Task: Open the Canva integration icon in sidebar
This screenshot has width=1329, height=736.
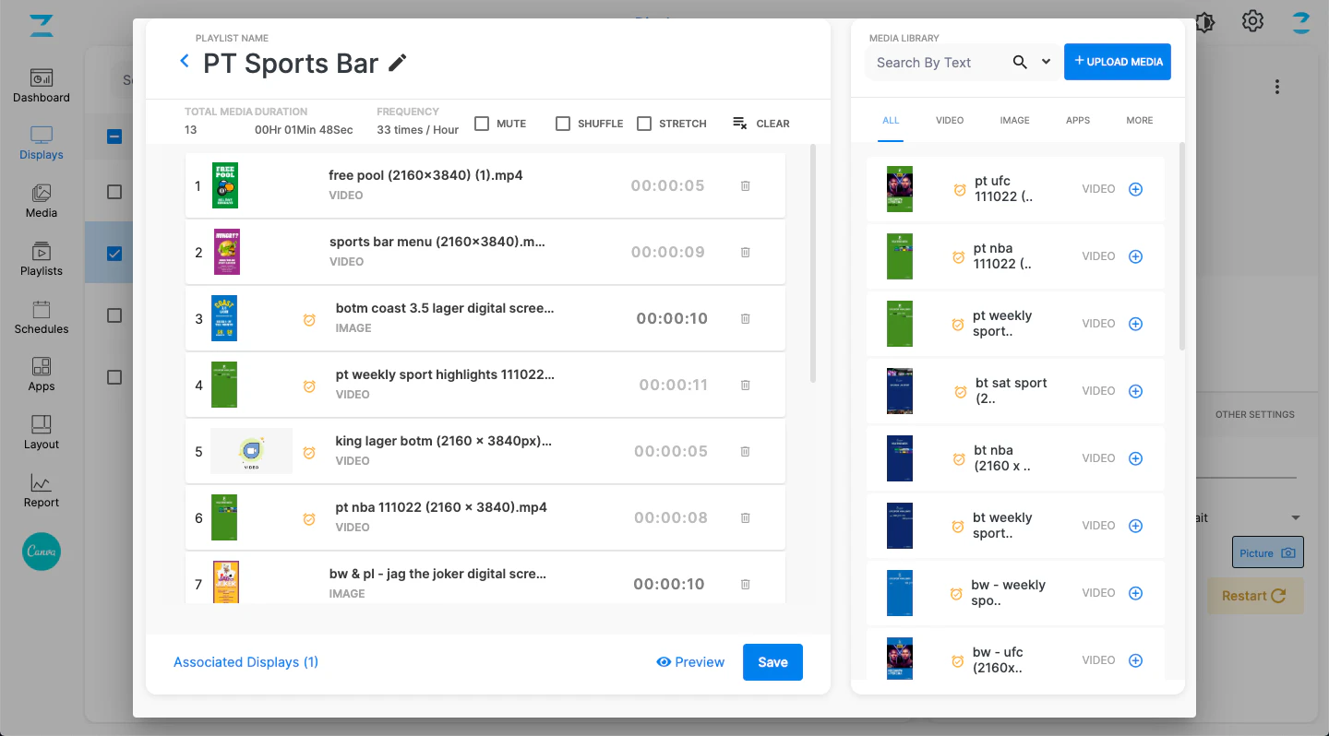Action: click(42, 552)
